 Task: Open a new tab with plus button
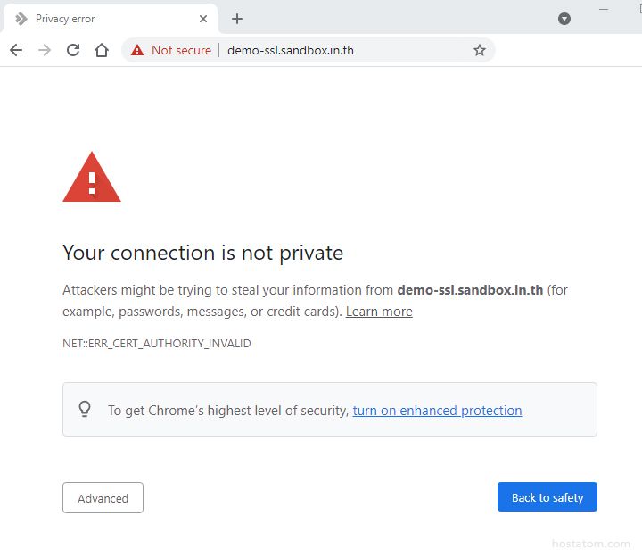[237, 19]
